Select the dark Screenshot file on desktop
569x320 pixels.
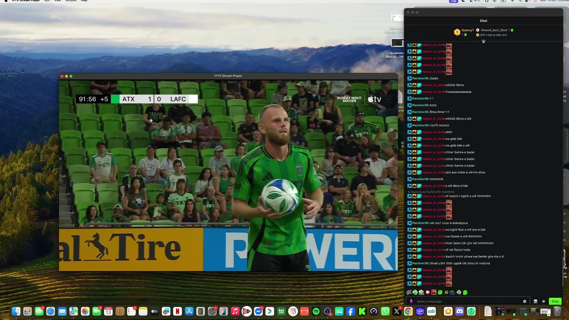pos(397,43)
